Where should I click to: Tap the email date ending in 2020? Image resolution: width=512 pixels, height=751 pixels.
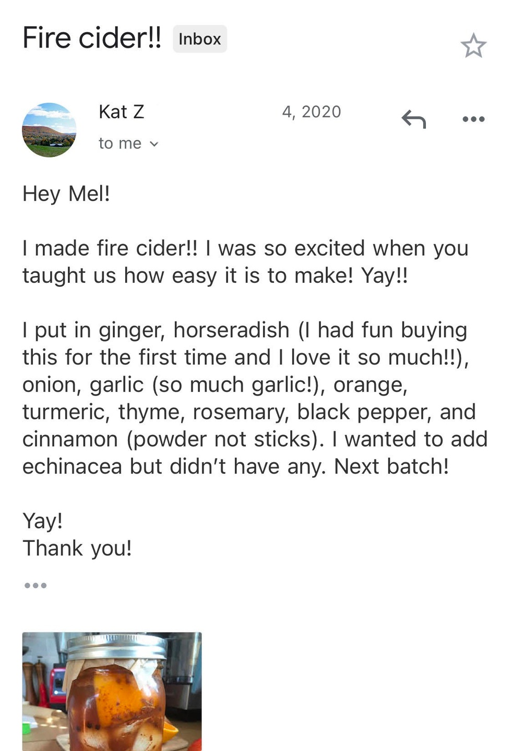tap(311, 112)
